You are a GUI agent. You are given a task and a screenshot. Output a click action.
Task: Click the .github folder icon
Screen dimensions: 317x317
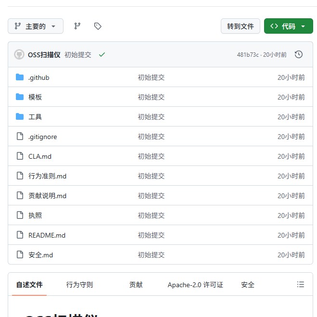tap(20, 77)
